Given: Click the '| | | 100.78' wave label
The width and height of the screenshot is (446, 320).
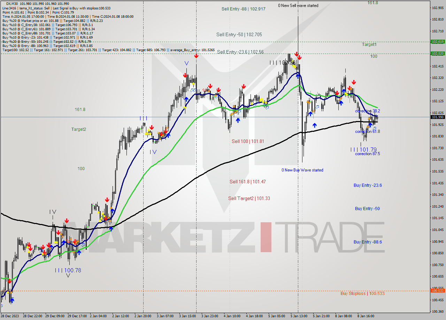Looking at the screenshot, I should [x=68, y=270].
